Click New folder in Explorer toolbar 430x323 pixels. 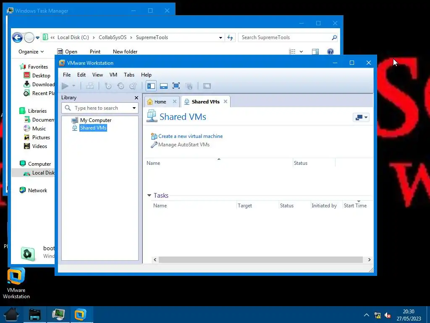coord(125,52)
